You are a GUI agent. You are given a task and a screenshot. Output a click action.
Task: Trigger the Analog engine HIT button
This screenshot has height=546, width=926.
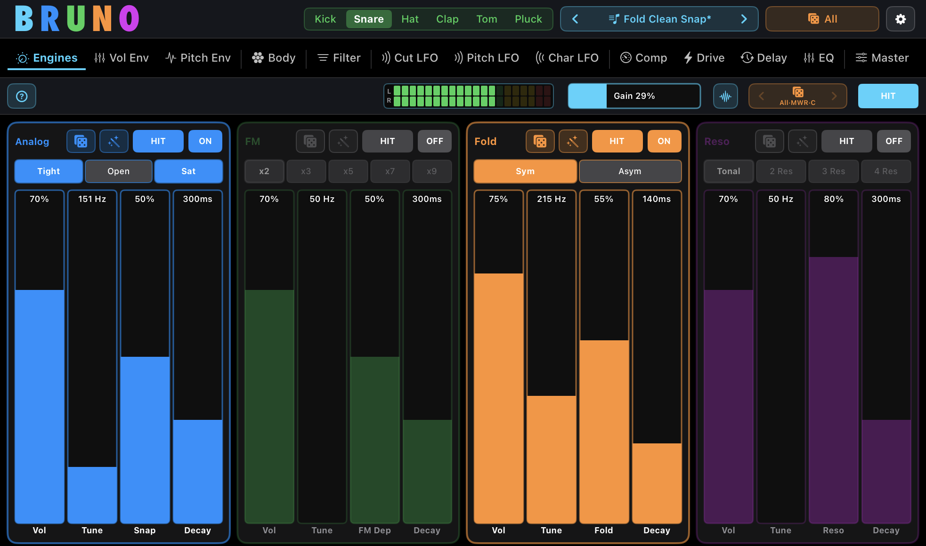point(158,141)
